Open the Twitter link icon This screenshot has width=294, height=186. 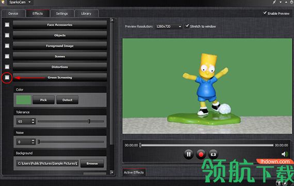285,183
